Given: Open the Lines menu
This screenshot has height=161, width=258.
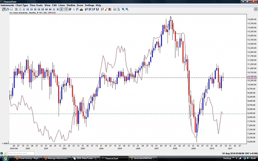Looking at the screenshot, I should 62,5.
